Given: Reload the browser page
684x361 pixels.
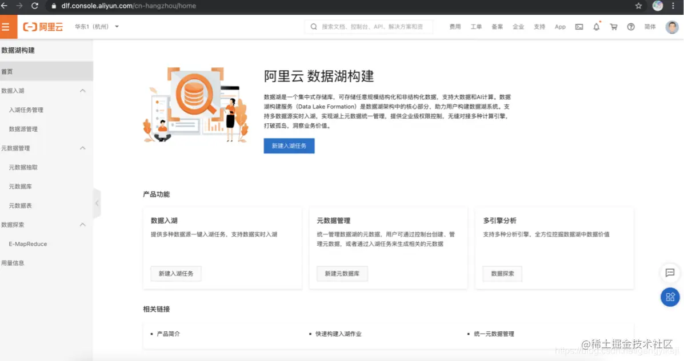Looking at the screenshot, I should pyautogui.click(x=35, y=6).
